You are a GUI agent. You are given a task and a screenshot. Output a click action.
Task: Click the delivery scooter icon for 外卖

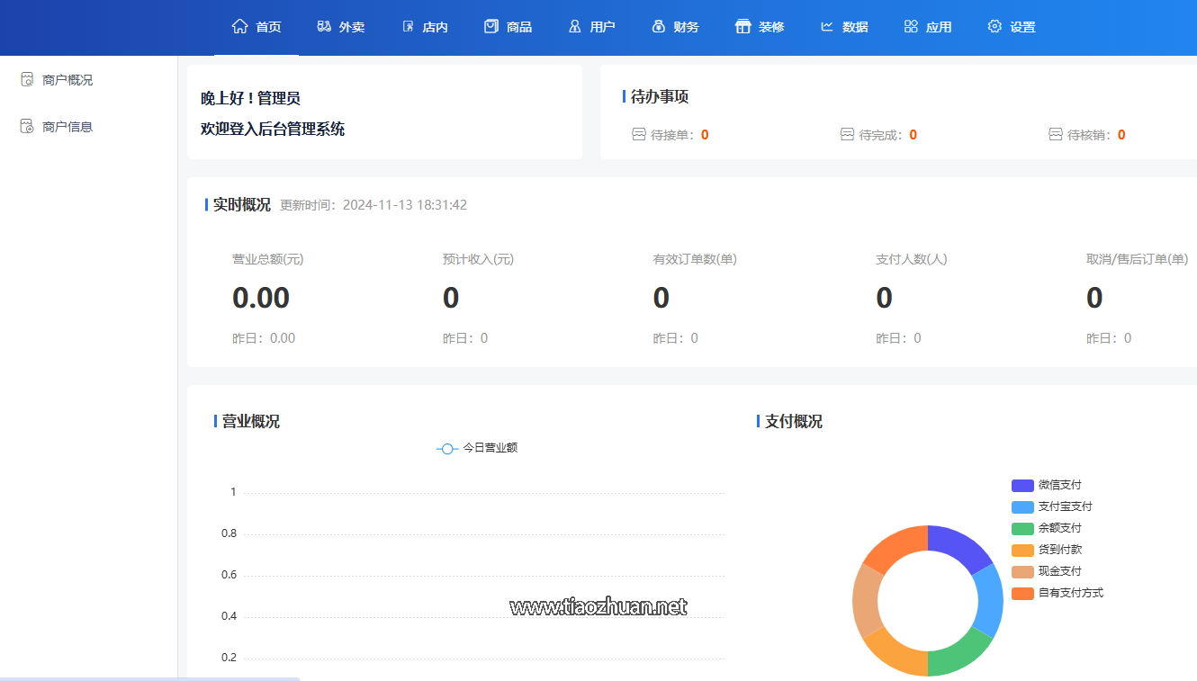[324, 26]
